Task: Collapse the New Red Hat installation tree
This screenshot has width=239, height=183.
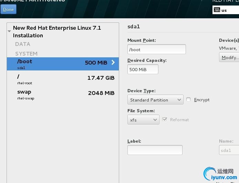Action: pyautogui.click(x=9, y=31)
